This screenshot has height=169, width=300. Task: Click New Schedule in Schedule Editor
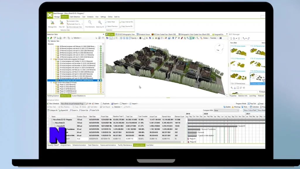pos(53,104)
